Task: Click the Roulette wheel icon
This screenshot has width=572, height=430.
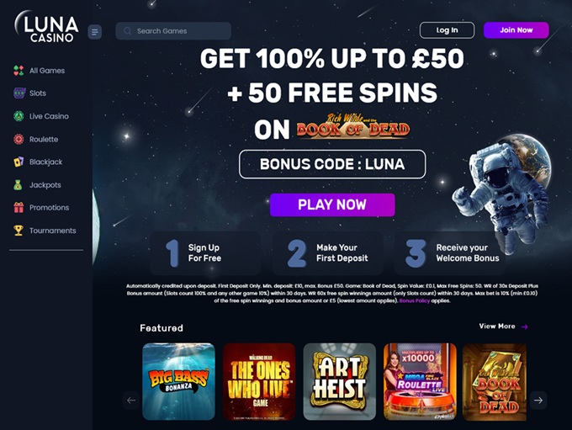Action: [x=19, y=139]
